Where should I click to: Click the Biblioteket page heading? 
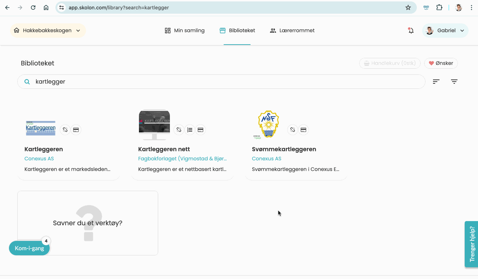tap(37, 63)
